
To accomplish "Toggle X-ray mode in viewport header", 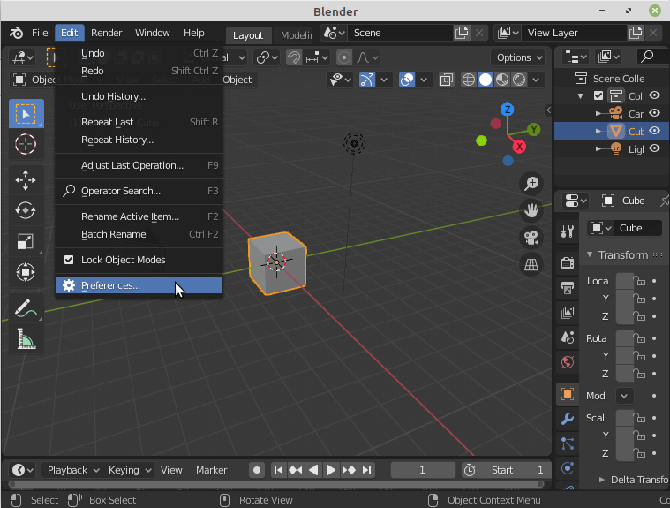I will point(446,80).
